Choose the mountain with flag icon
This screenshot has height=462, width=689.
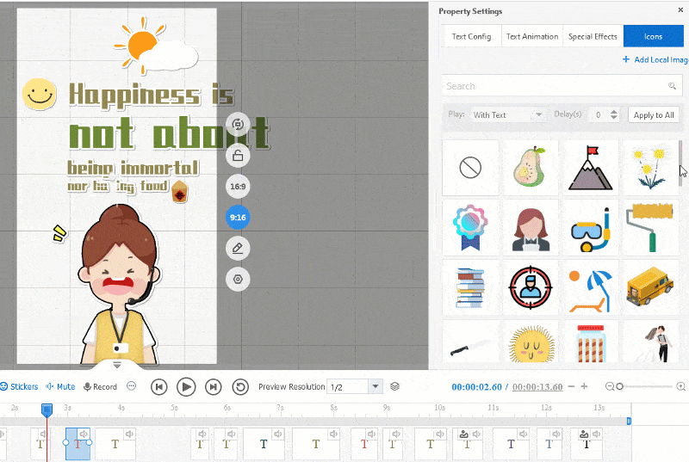pos(590,168)
